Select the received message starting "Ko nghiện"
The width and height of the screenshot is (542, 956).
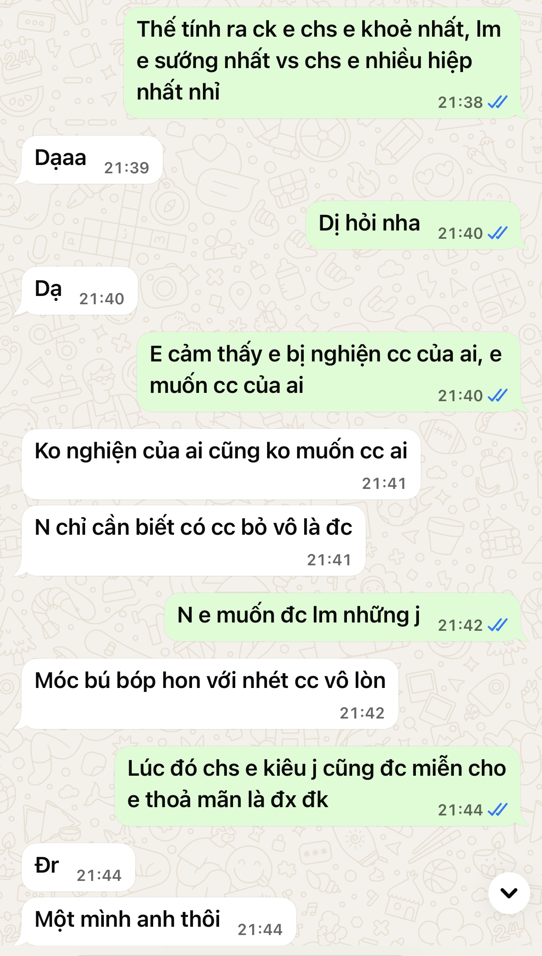click(x=221, y=464)
